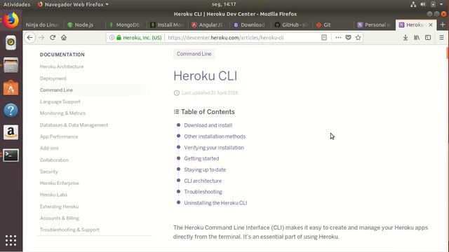Open page actions three-dot menu
449x252 pixels.
[338, 37]
